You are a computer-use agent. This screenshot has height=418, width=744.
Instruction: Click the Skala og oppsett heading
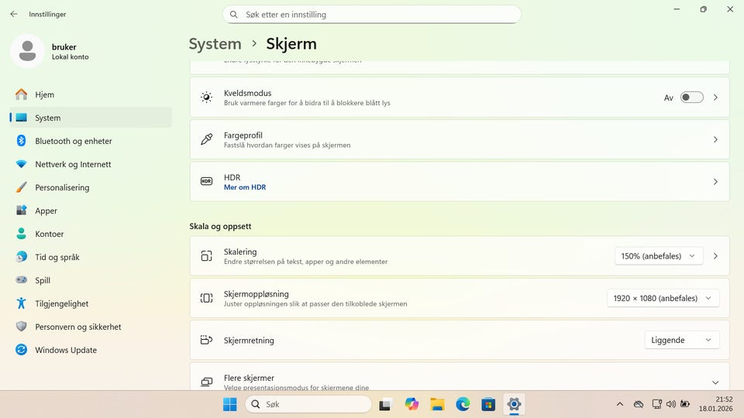(x=220, y=226)
